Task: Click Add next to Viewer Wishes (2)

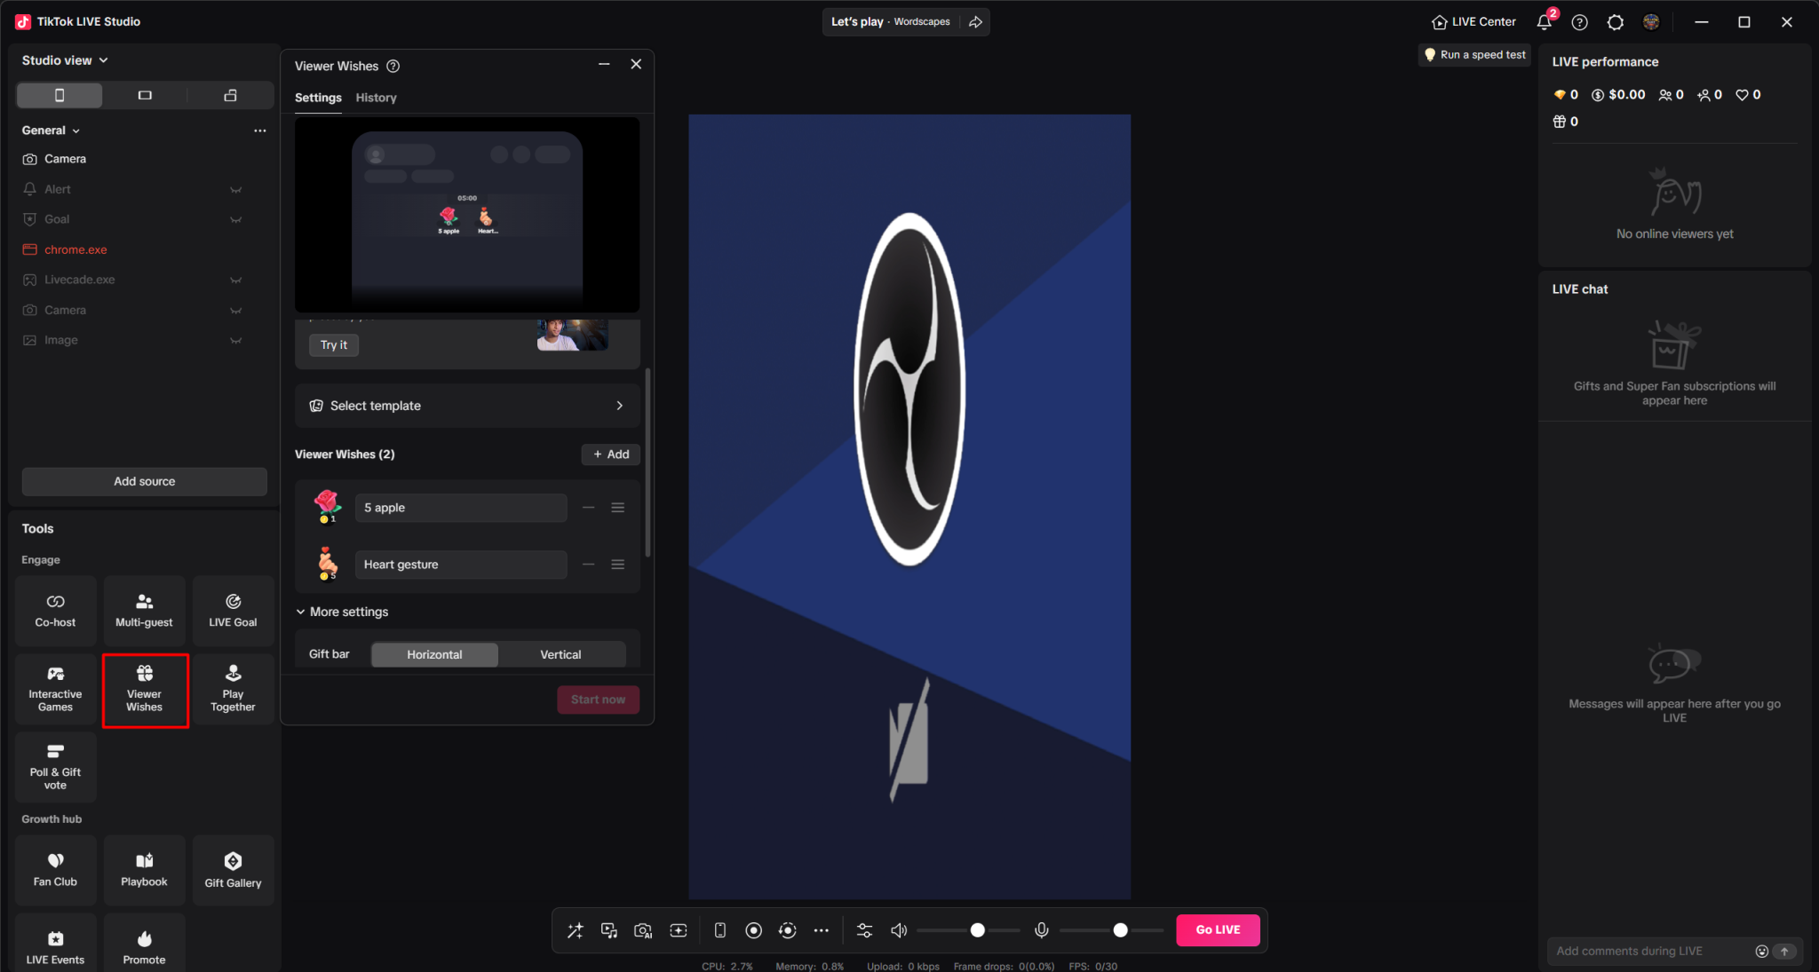Action: (x=611, y=454)
